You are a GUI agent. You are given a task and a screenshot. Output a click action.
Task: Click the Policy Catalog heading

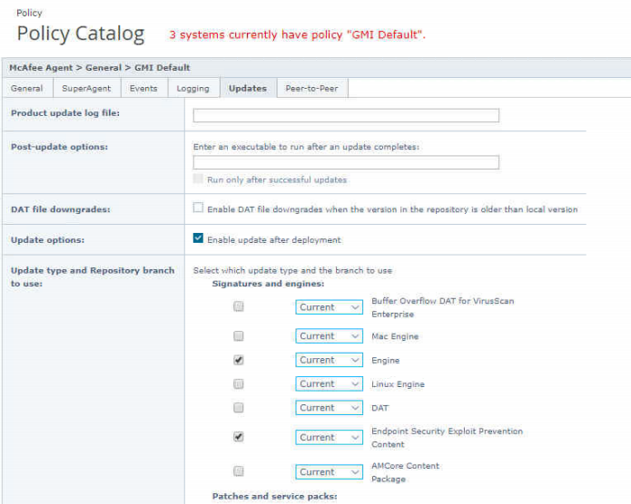[81, 34]
